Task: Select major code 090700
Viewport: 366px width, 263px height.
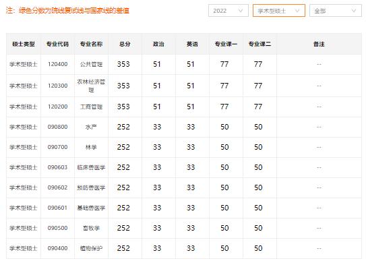Action: coord(58,147)
